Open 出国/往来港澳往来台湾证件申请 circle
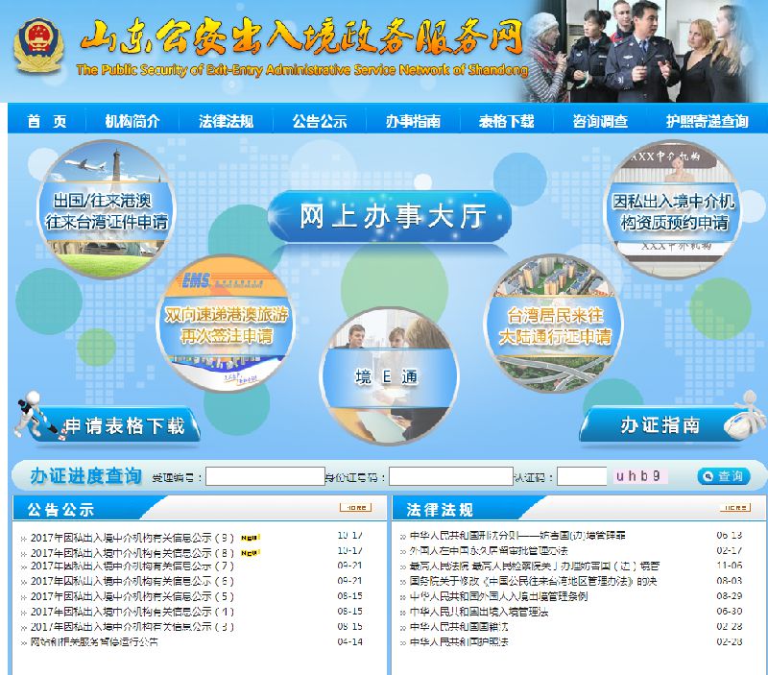768x675 pixels. coord(107,209)
